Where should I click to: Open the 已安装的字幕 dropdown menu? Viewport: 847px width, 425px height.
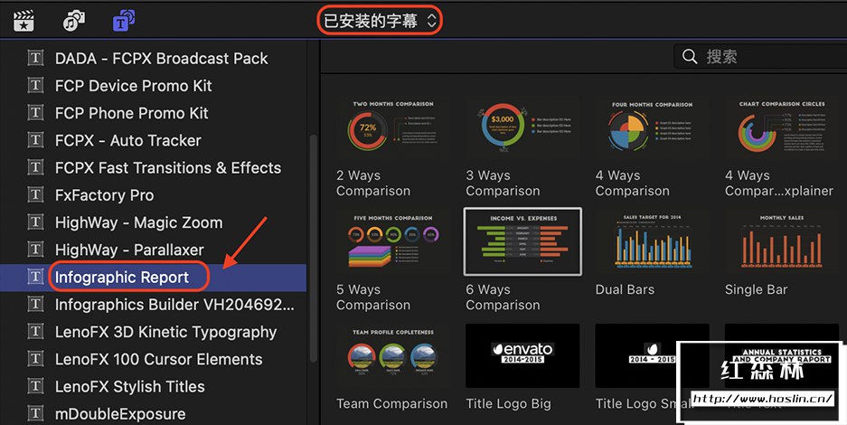pyautogui.click(x=379, y=21)
